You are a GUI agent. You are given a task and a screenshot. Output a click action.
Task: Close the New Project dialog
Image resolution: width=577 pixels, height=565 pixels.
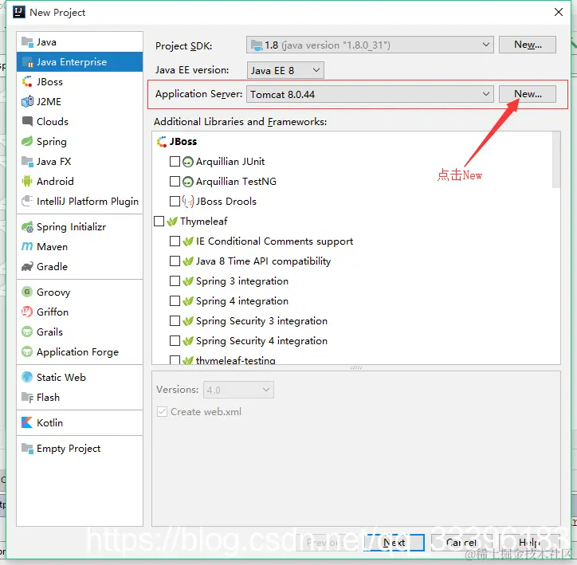[558, 12]
